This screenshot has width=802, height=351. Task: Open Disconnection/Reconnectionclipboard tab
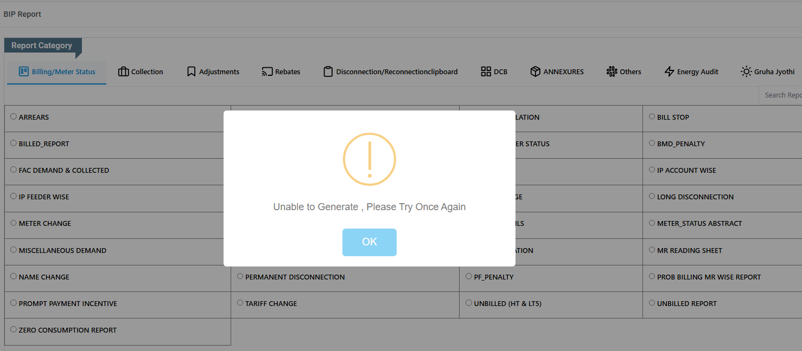(x=391, y=71)
